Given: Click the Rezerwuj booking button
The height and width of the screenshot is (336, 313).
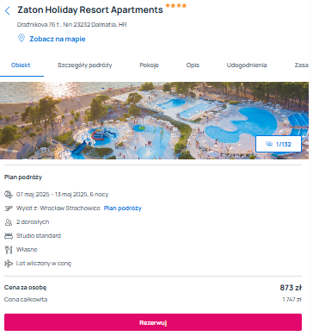Looking at the screenshot, I should pyautogui.click(x=153, y=322).
